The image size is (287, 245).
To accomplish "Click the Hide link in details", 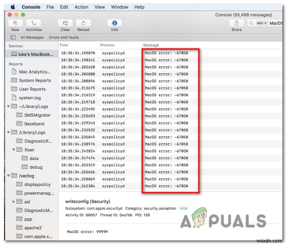I will (183, 208).
